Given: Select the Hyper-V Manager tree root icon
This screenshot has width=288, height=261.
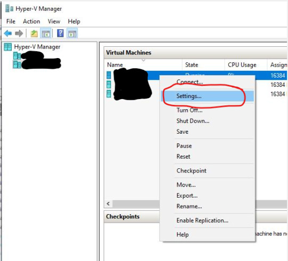Looking at the screenshot, I should (7, 47).
